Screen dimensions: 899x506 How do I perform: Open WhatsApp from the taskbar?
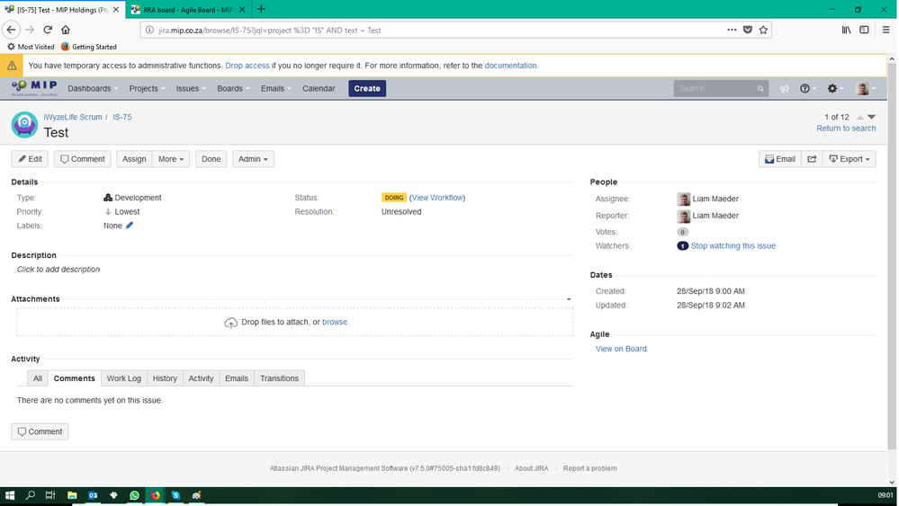pos(134,495)
